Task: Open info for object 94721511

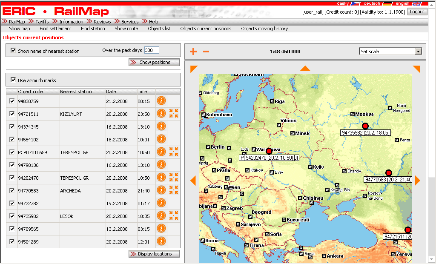Action: click(x=161, y=114)
